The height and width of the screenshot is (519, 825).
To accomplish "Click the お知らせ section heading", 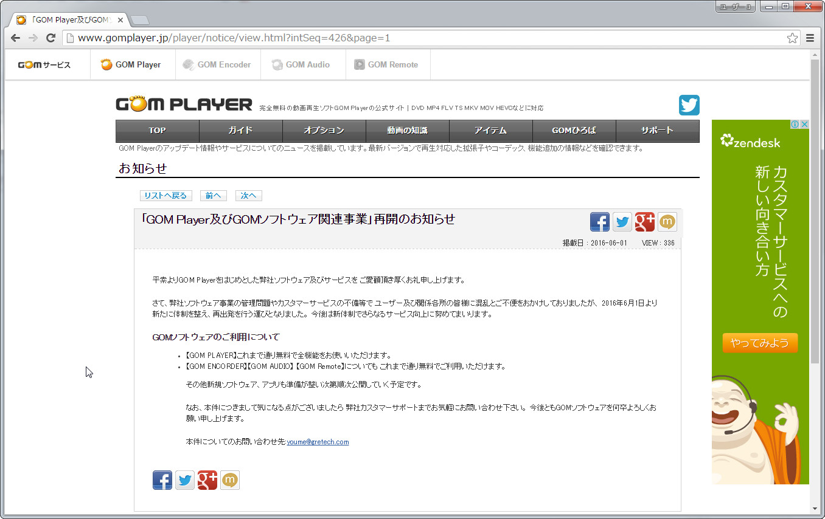I will click(142, 168).
